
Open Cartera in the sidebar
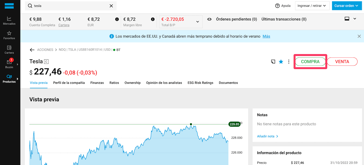(9, 50)
